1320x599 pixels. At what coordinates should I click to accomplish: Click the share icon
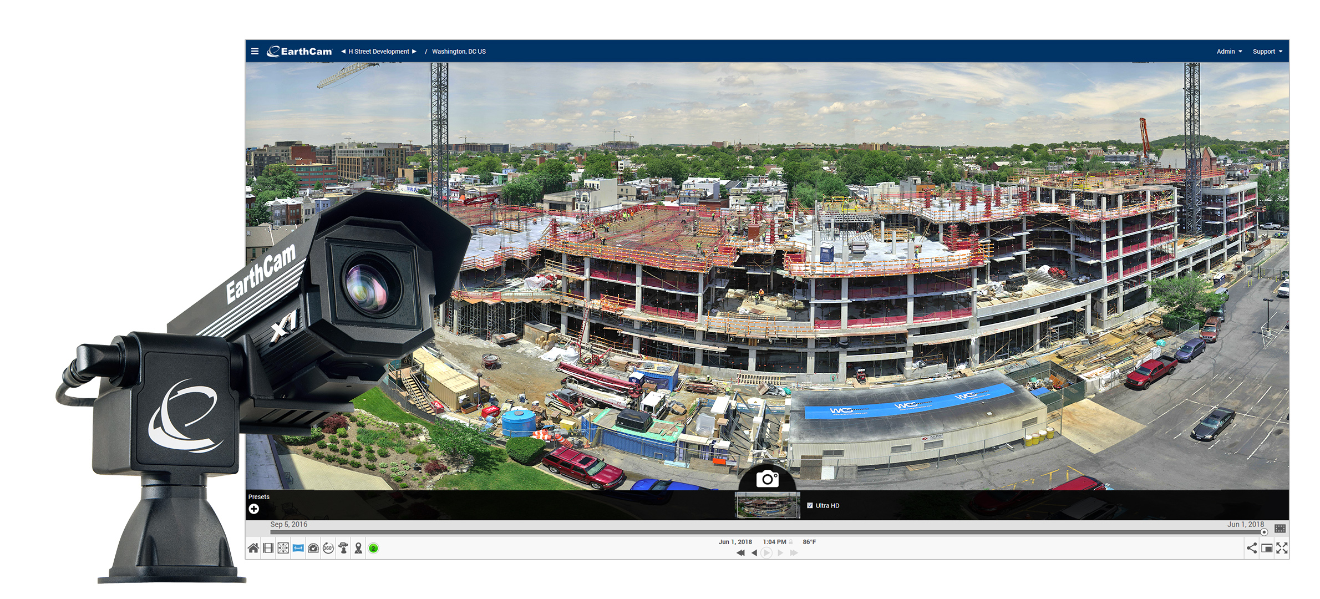pyautogui.click(x=1252, y=548)
